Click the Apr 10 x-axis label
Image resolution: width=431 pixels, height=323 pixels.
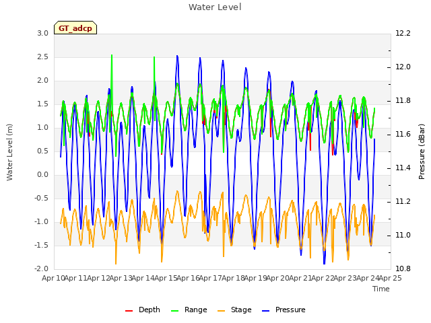click(53, 278)
